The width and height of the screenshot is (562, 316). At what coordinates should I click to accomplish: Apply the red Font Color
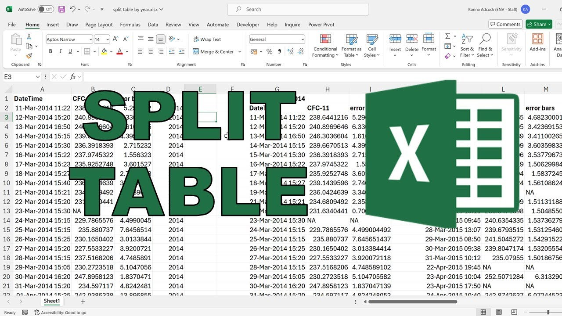tap(119, 51)
